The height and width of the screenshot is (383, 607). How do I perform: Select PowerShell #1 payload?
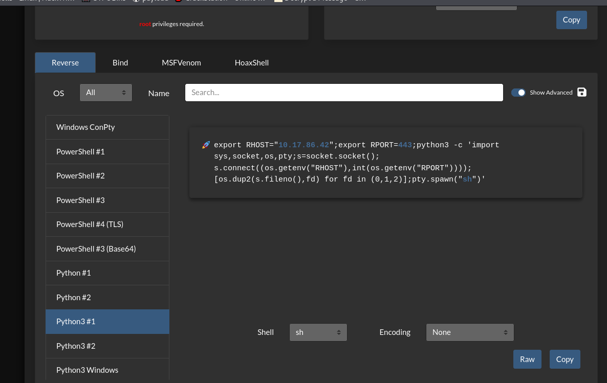click(x=107, y=152)
